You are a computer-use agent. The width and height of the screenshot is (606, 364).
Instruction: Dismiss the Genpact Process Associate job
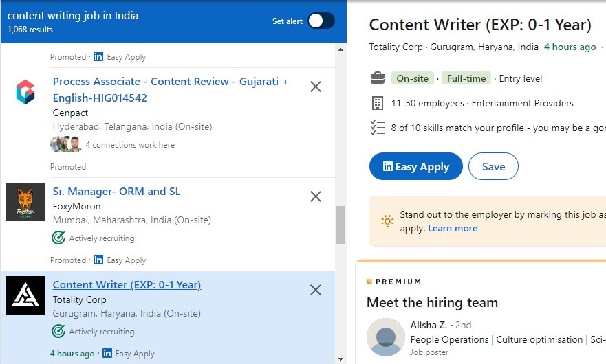click(x=316, y=87)
